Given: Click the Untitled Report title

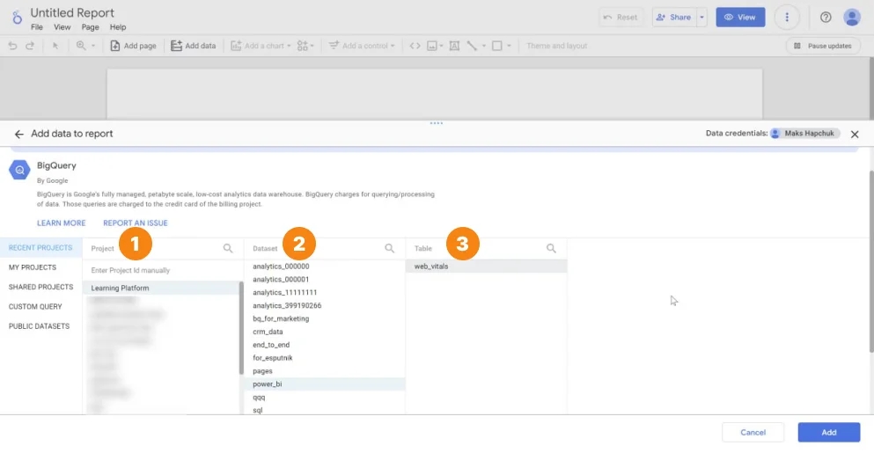Looking at the screenshot, I should pyautogui.click(x=72, y=12).
